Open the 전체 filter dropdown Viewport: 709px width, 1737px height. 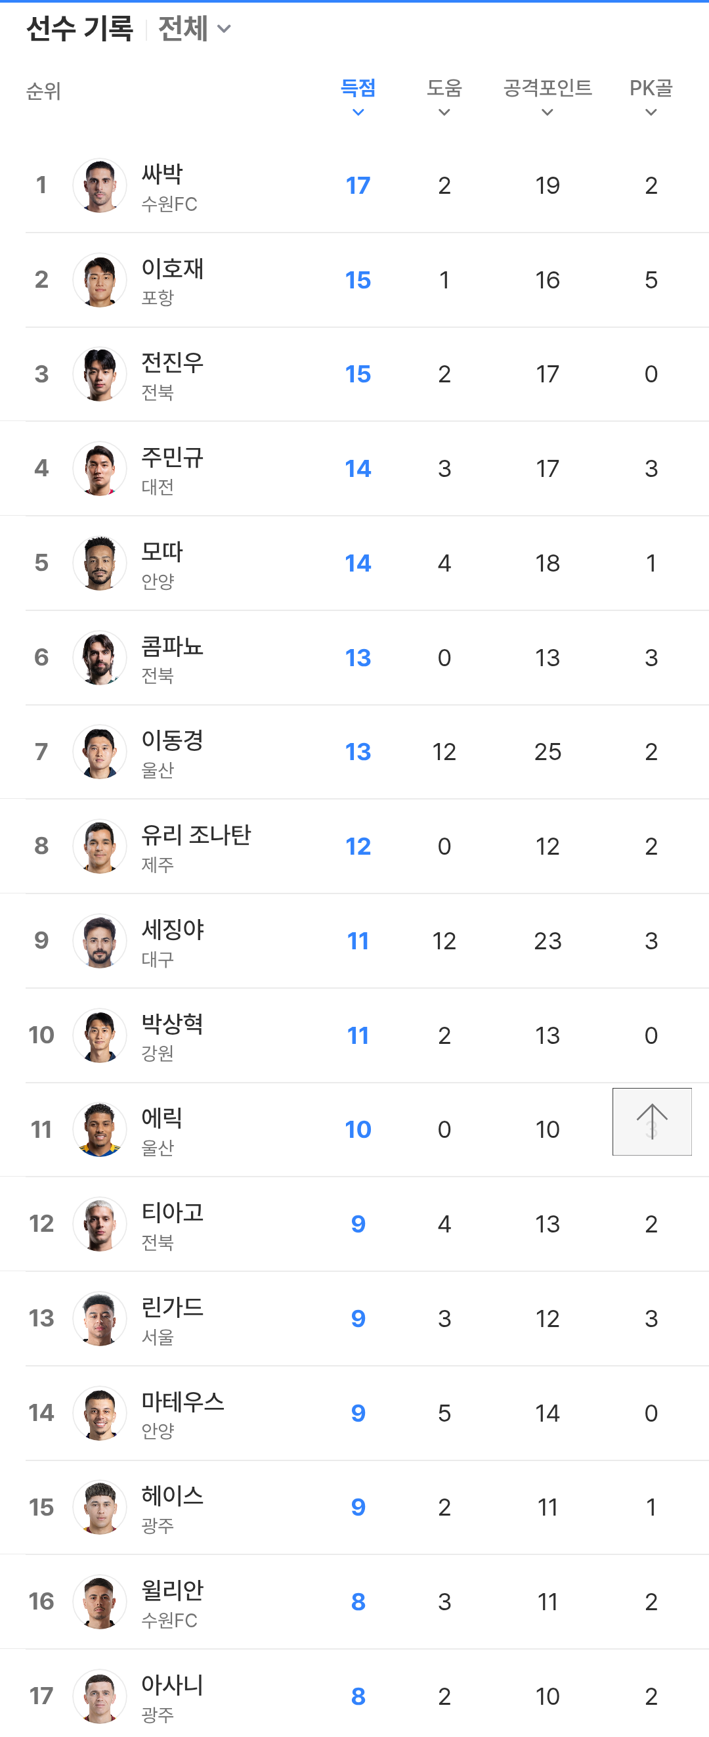[x=194, y=29]
